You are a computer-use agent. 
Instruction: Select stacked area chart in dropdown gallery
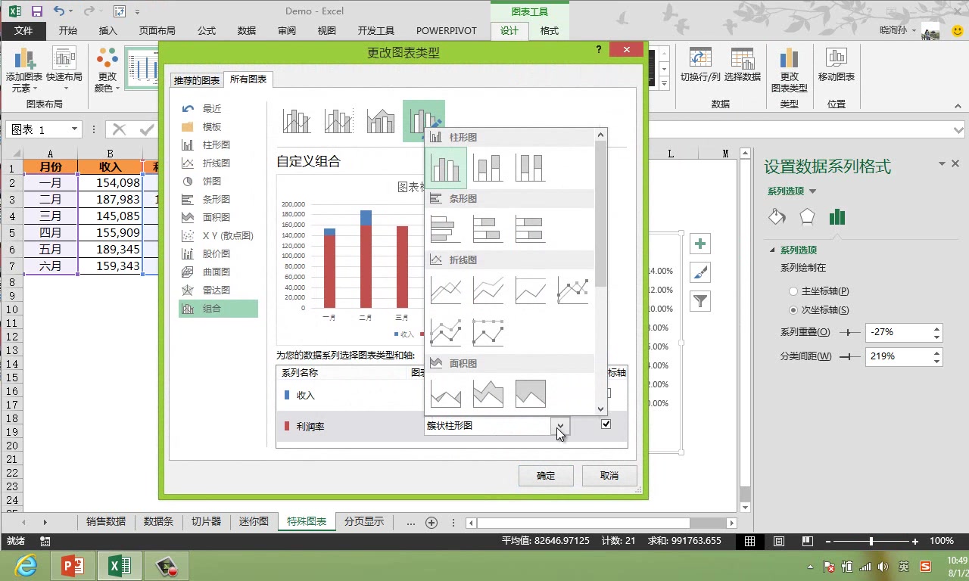488,394
